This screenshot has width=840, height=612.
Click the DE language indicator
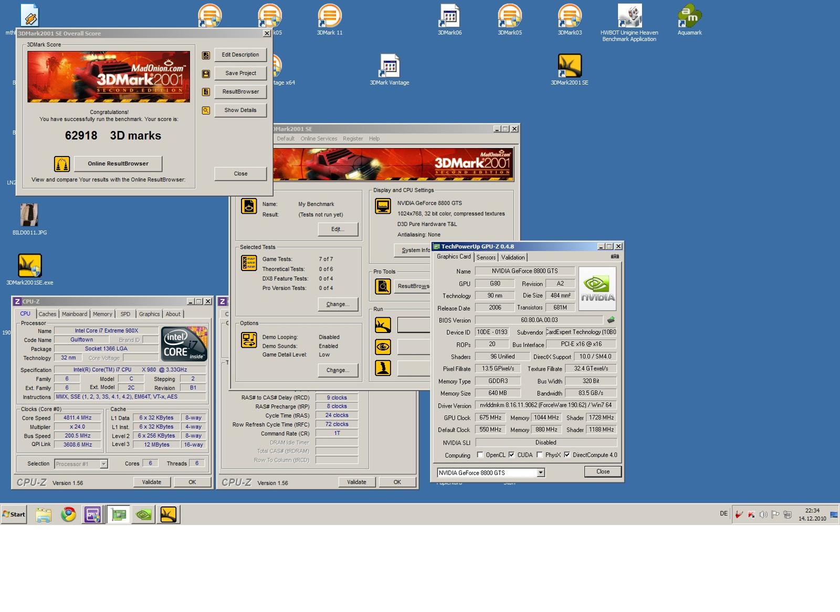(x=724, y=514)
